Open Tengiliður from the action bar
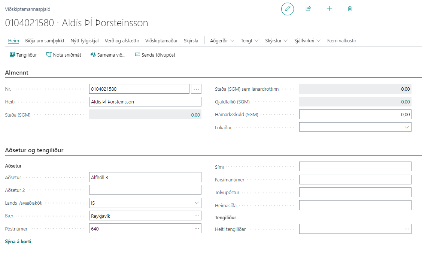Image resolution: width=422 pixels, height=256 pixels. 23,55
